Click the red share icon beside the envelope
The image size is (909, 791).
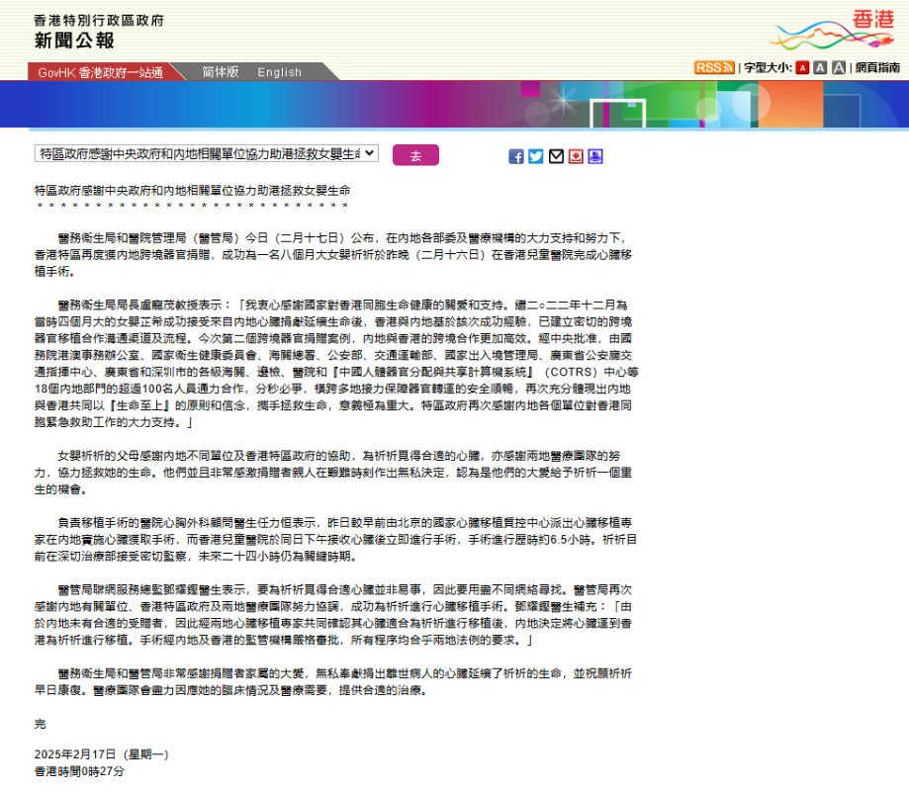pyautogui.click(x=576, y=156)
